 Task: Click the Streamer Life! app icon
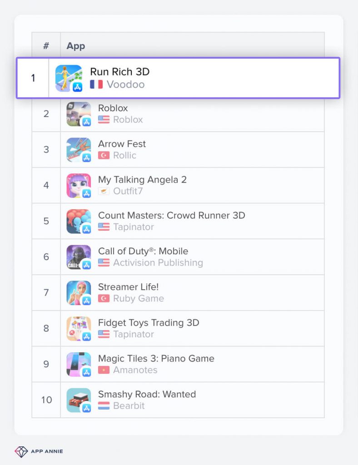point(78,292)
